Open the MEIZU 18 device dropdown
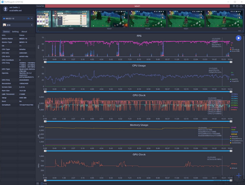245x185 pixels. click(x=18, y=19)
